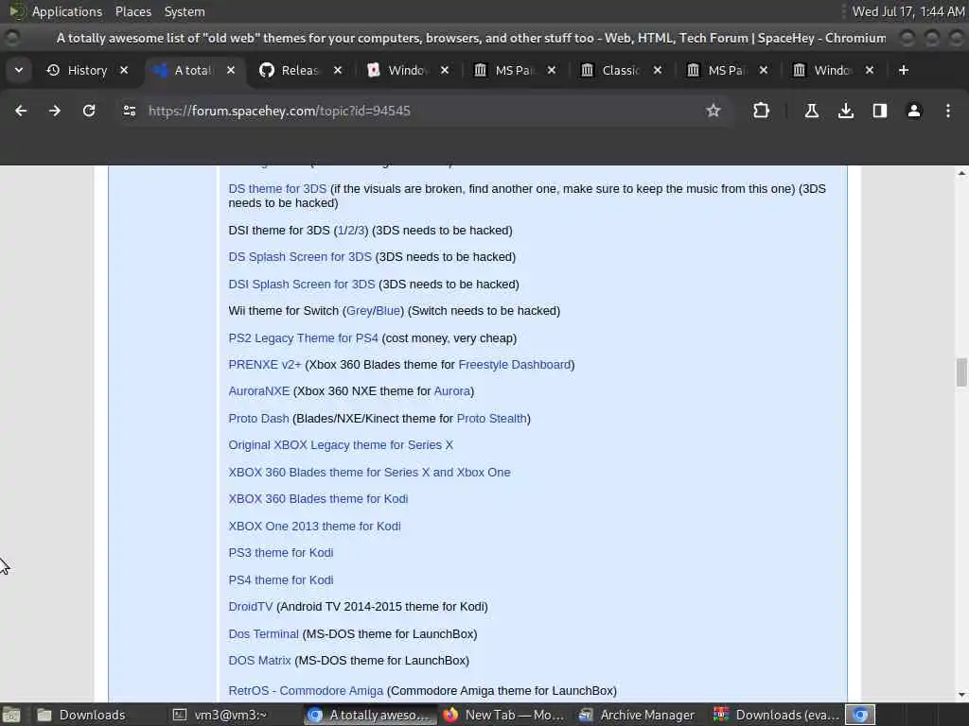Switch to the Releases GitHub tab
969x726 pixels.
(x=300, y=70)
